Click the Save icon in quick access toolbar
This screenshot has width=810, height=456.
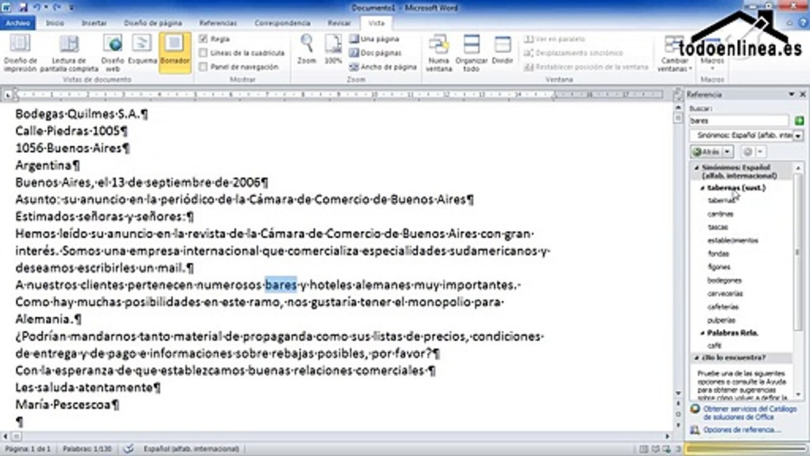[x=23, y=8]
